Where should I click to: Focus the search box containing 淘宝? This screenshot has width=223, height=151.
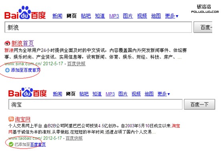point(95,104)
